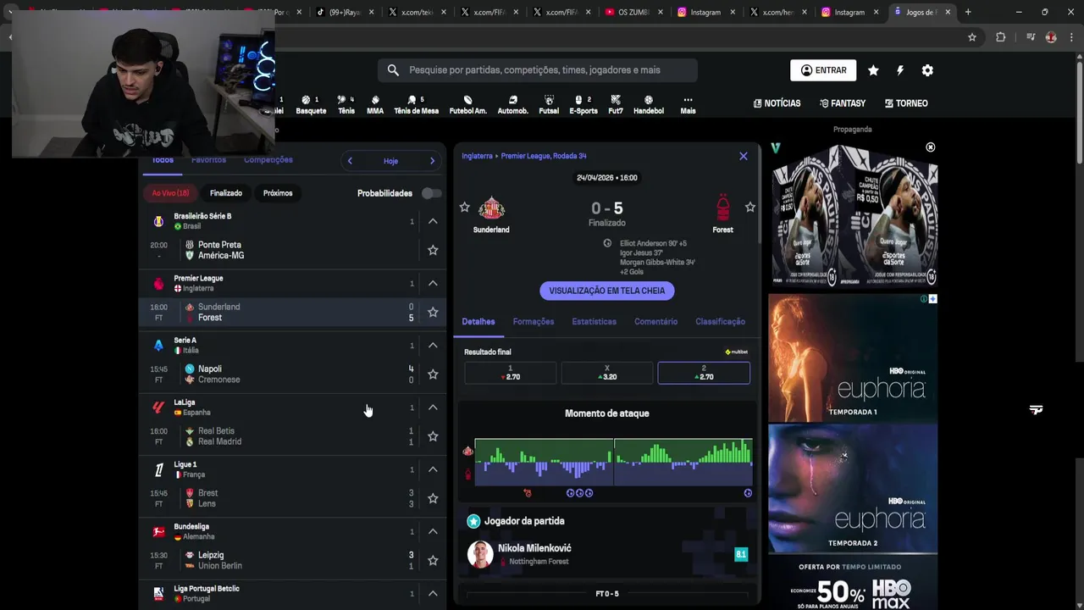
Task: Click the lightning bolt header icon
Action: (900, 70)
